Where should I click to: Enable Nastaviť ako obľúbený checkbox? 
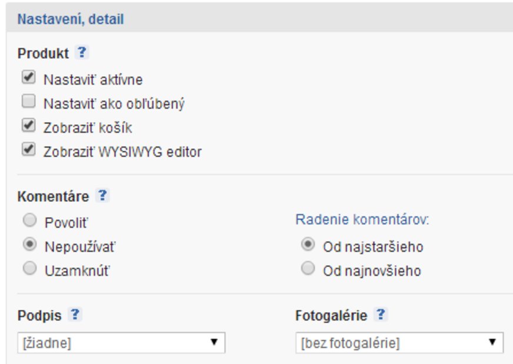[28, 103]
